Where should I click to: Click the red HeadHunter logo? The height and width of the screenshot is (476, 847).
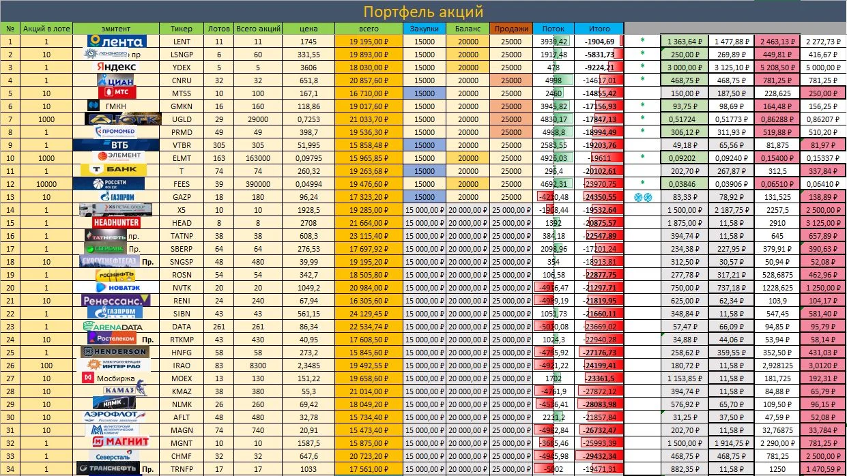click(x=116, y=222)
